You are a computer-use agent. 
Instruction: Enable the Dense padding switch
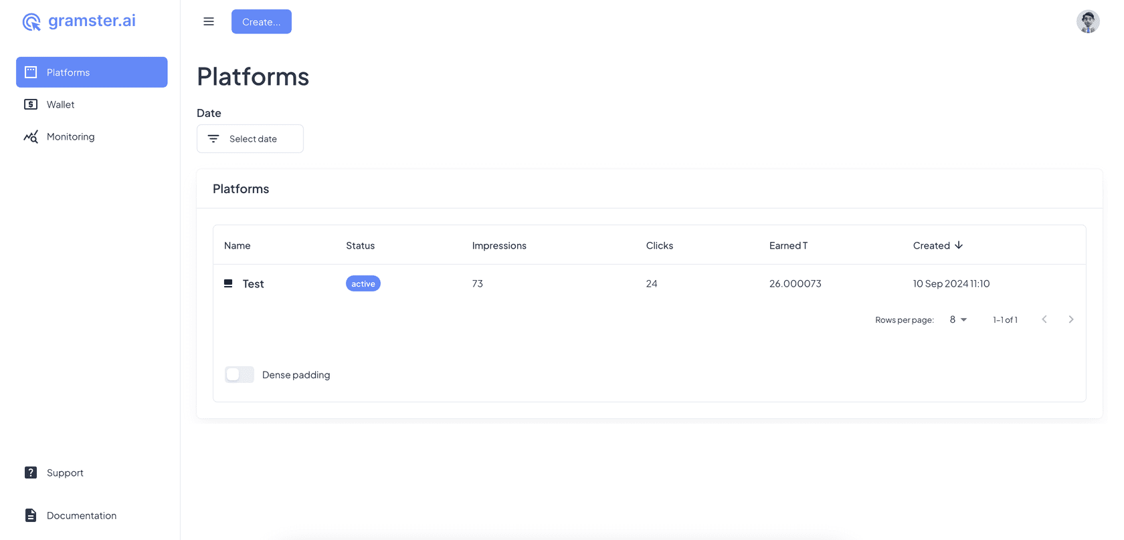point(240,374)
